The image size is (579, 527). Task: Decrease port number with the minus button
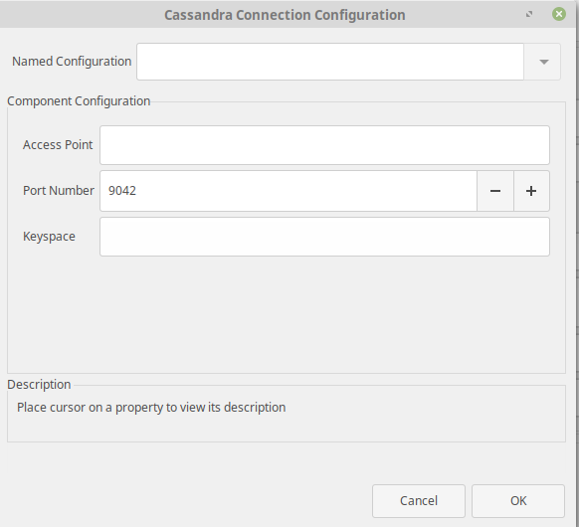495,191
